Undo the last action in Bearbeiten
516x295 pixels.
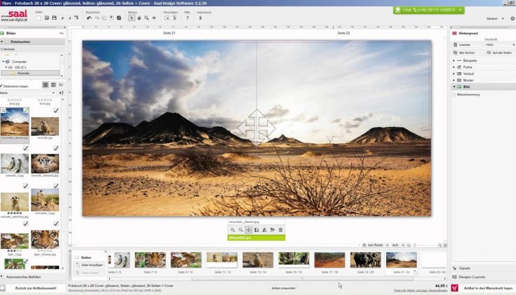(x=89, y=18)
